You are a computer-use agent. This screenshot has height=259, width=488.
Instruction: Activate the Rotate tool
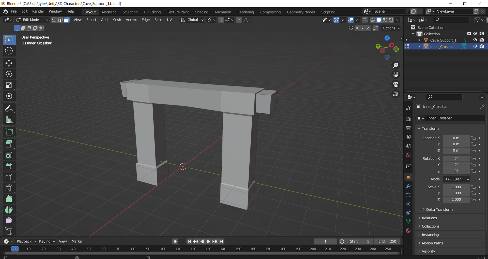coord(9,74)
